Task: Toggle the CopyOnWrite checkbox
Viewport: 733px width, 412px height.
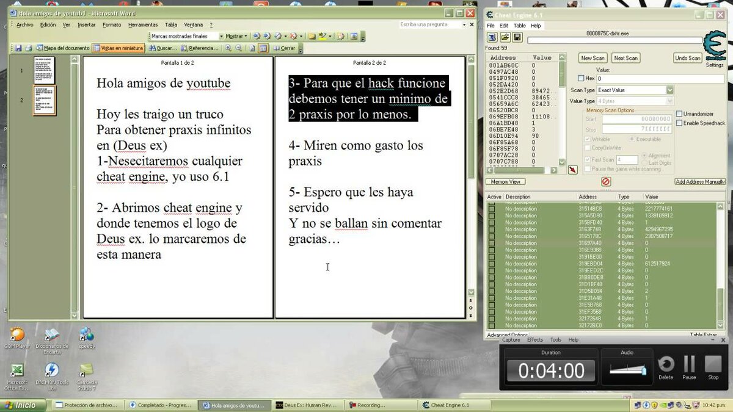Action: tap(588, 148)
